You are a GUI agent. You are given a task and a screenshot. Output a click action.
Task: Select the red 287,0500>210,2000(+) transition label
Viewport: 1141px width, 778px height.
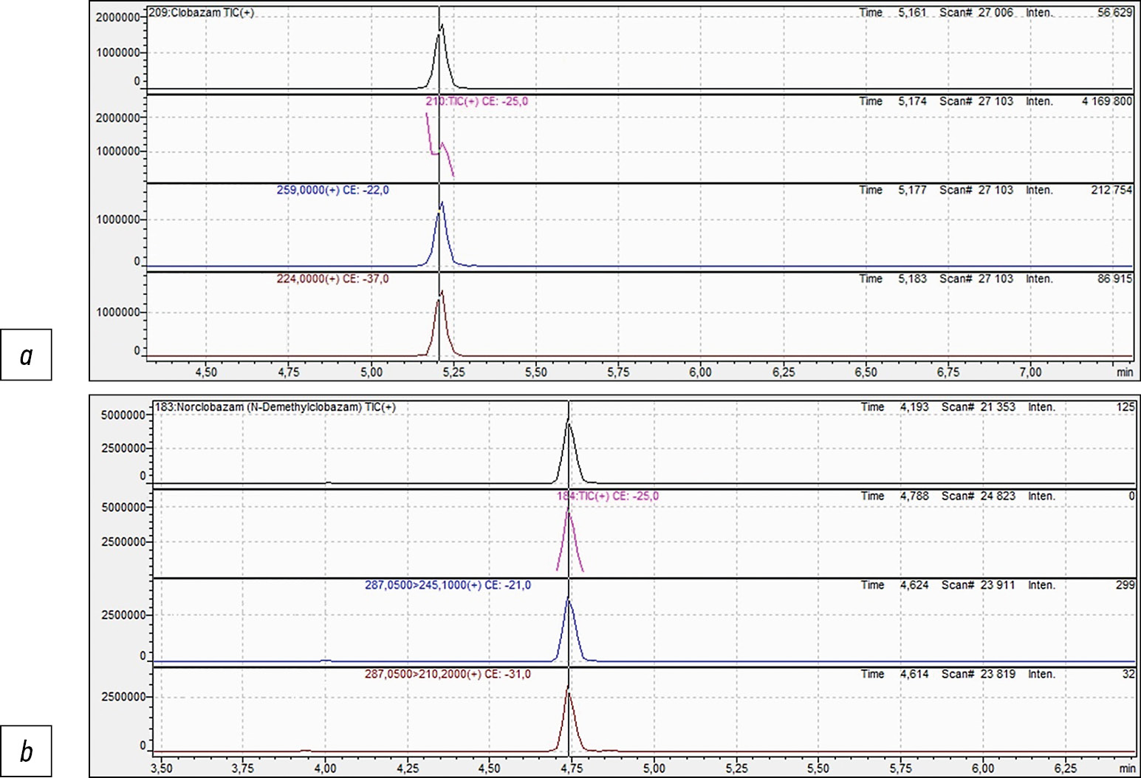(x=448, y=674)
